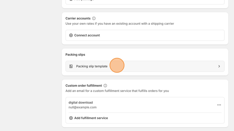Click the null@example.com email address
The image size is (234, 131).
click(82, 107)
